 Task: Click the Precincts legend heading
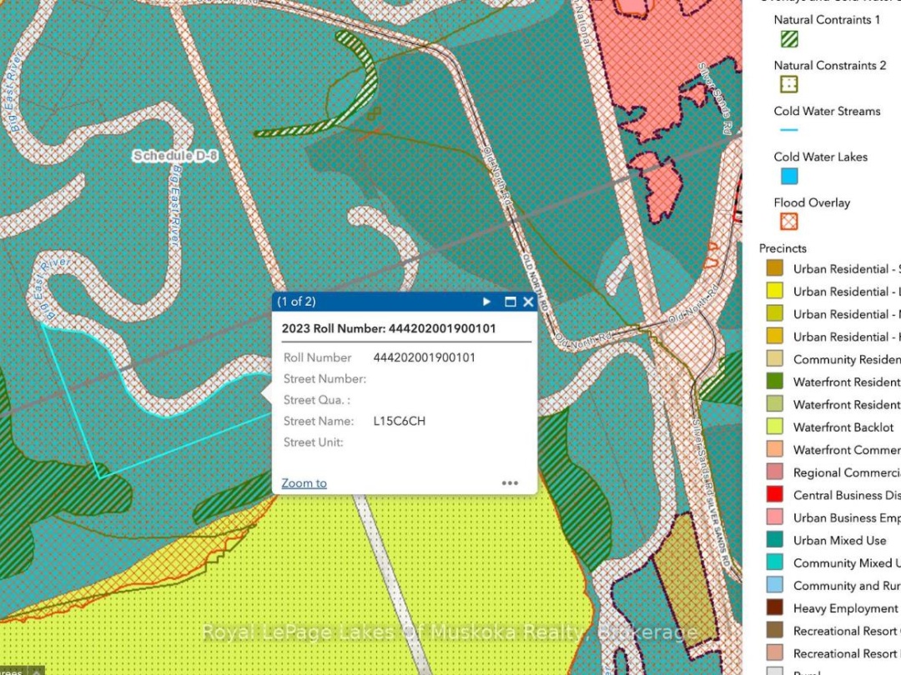pos(783,248)
